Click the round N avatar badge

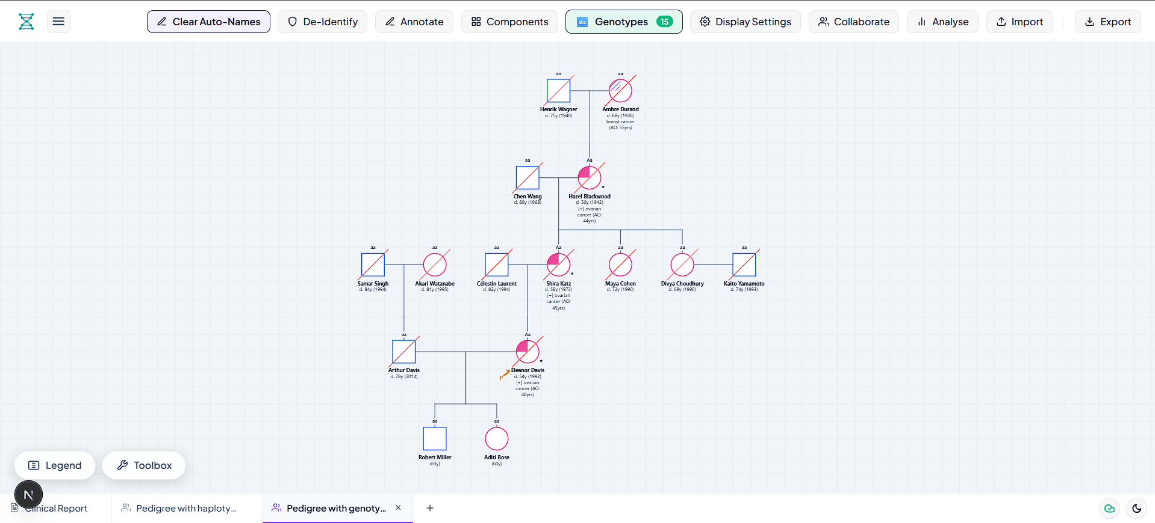pyautogui.click(x=28, y=495)
